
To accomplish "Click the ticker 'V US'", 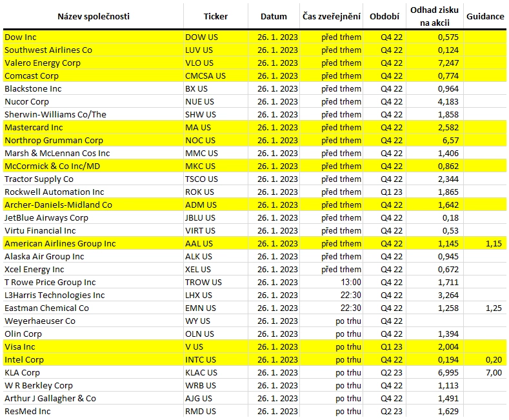I will coord(194,346).
